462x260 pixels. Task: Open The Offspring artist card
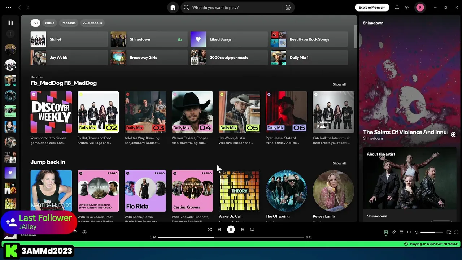tap(286, 195)
